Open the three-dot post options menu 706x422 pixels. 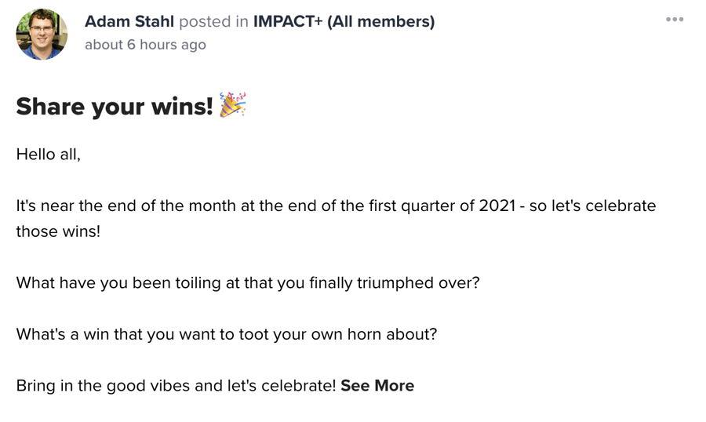tap(675, 20)
